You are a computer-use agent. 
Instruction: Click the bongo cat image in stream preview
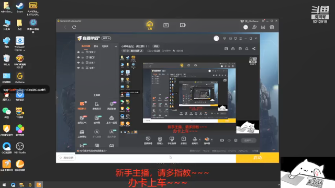(x=248, y=127)
